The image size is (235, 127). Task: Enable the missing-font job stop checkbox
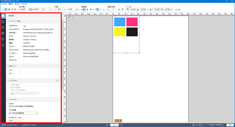point(10,106)
